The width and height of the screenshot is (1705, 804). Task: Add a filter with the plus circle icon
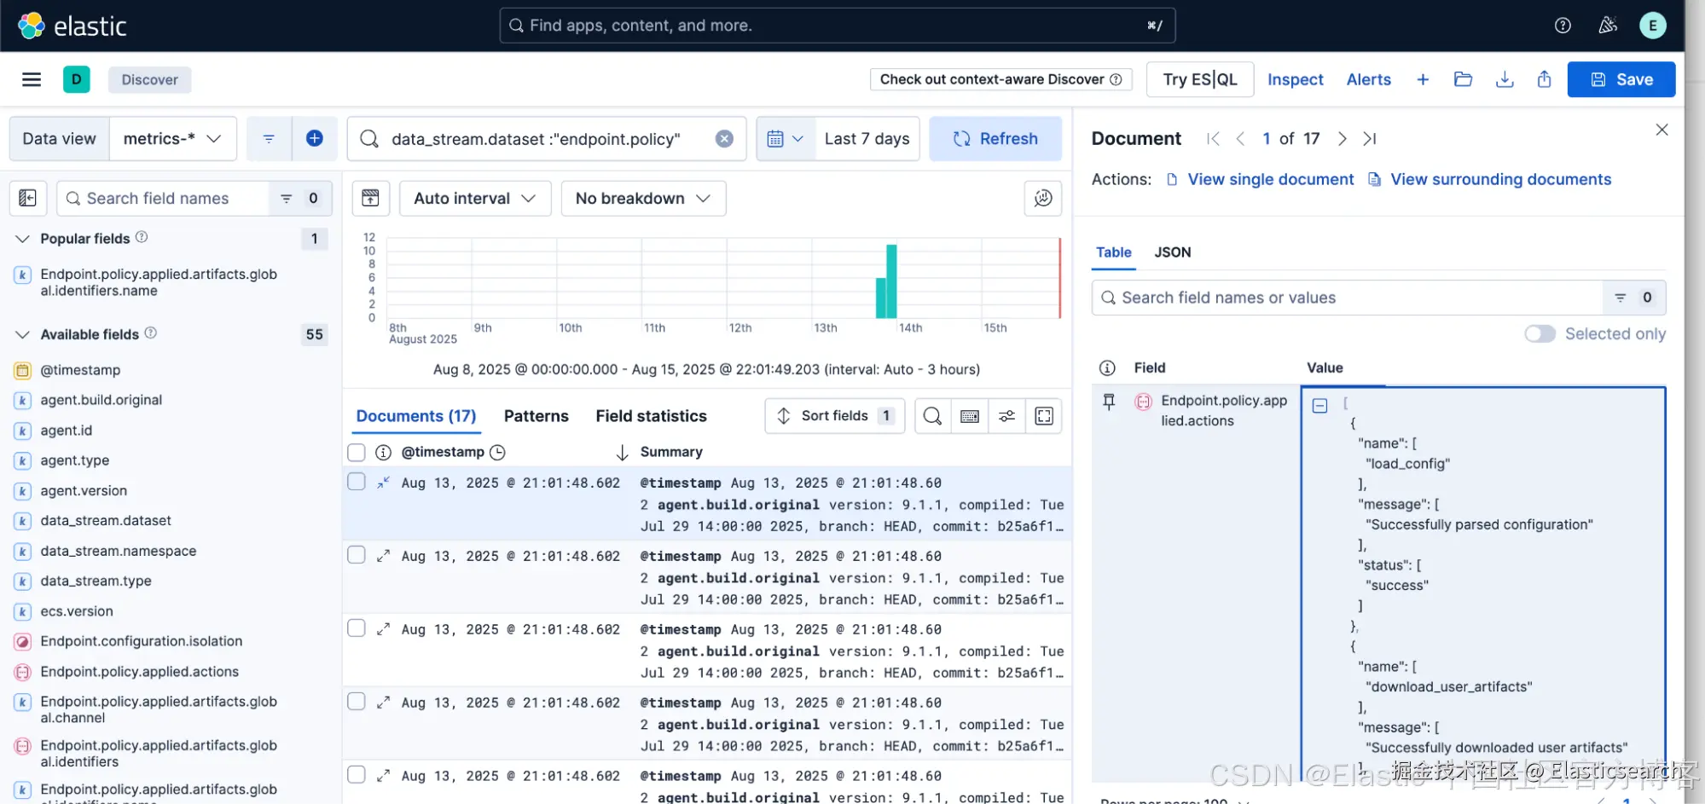pyautogui.click(x=315, y=138)
